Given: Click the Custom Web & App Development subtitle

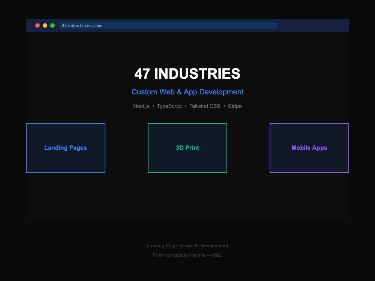Looking at the screenshot, I should pyautogui.click(x=187, y=92).
